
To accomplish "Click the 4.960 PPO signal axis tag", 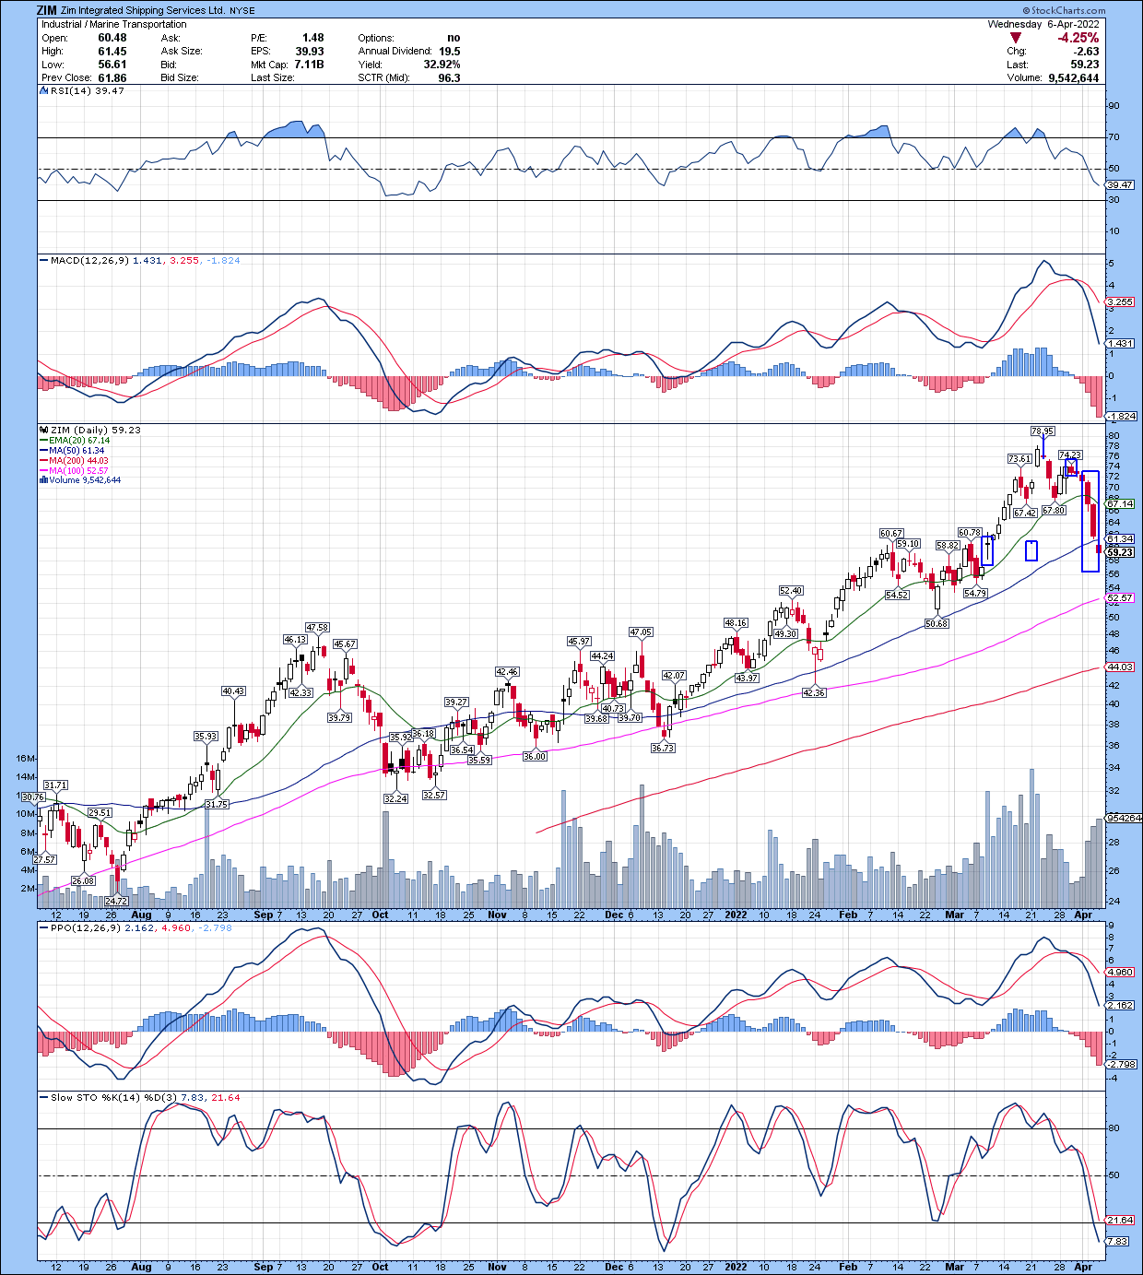I will [x=1120, y=973].
